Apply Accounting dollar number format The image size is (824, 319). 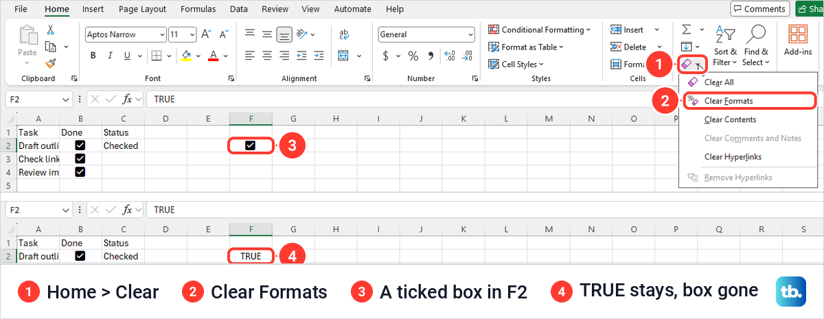click(386, 56)
